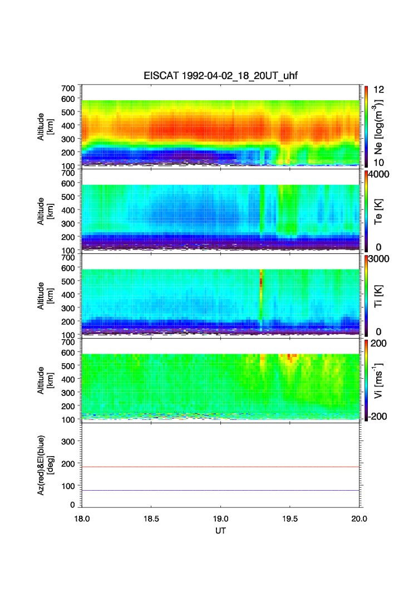This screenshot has height=592, width=394.
Task: Click the Altitude label of the Te panel
Action: click(45, 212)
